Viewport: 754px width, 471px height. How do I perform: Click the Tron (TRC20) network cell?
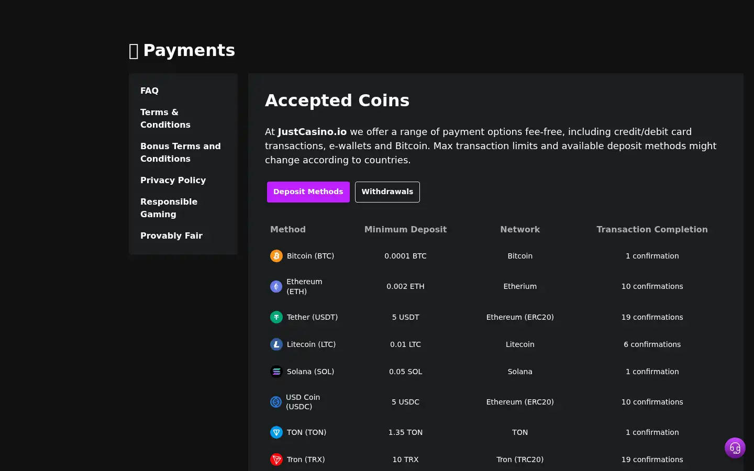pyautogui.click(x=520, y=459)
